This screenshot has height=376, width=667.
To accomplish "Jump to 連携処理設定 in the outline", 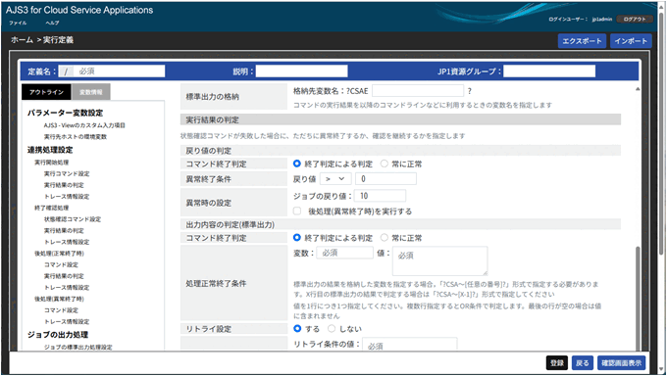I will click(x=50, y=150).
